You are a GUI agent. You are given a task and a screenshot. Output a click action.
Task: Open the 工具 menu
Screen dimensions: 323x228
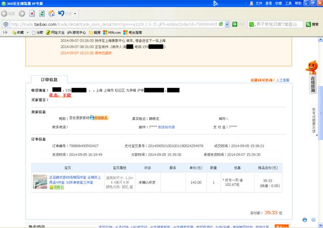[x=288, y=4]
